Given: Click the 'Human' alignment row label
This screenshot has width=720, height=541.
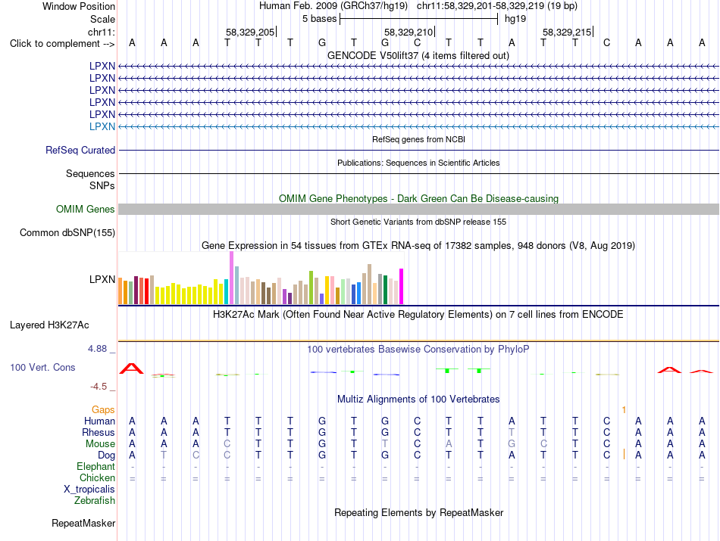Looking at the screenshot, I should pos(99,421).
